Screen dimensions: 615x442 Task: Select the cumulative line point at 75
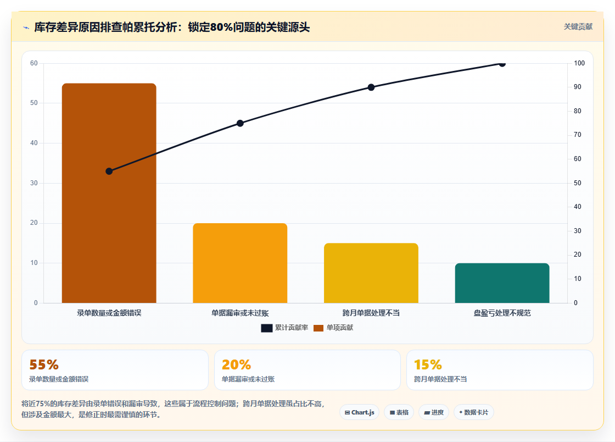tap(240, 123)
